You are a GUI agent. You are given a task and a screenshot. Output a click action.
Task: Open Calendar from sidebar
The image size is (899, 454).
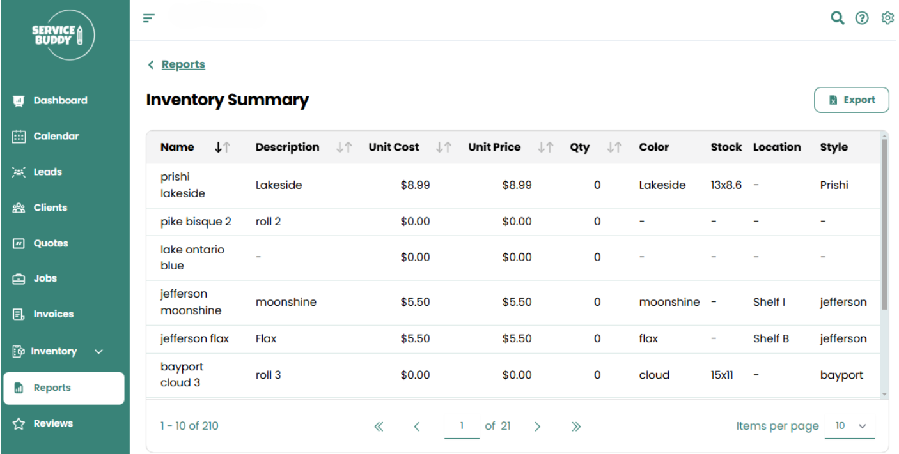pyautogui.click(x=56, y=137)
